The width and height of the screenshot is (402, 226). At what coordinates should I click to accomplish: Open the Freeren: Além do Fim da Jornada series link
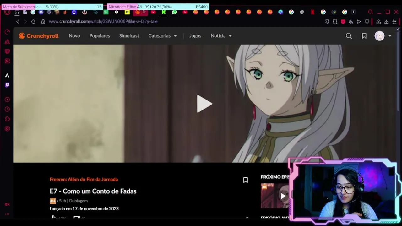pyautogui.click(x=84, y=180)
